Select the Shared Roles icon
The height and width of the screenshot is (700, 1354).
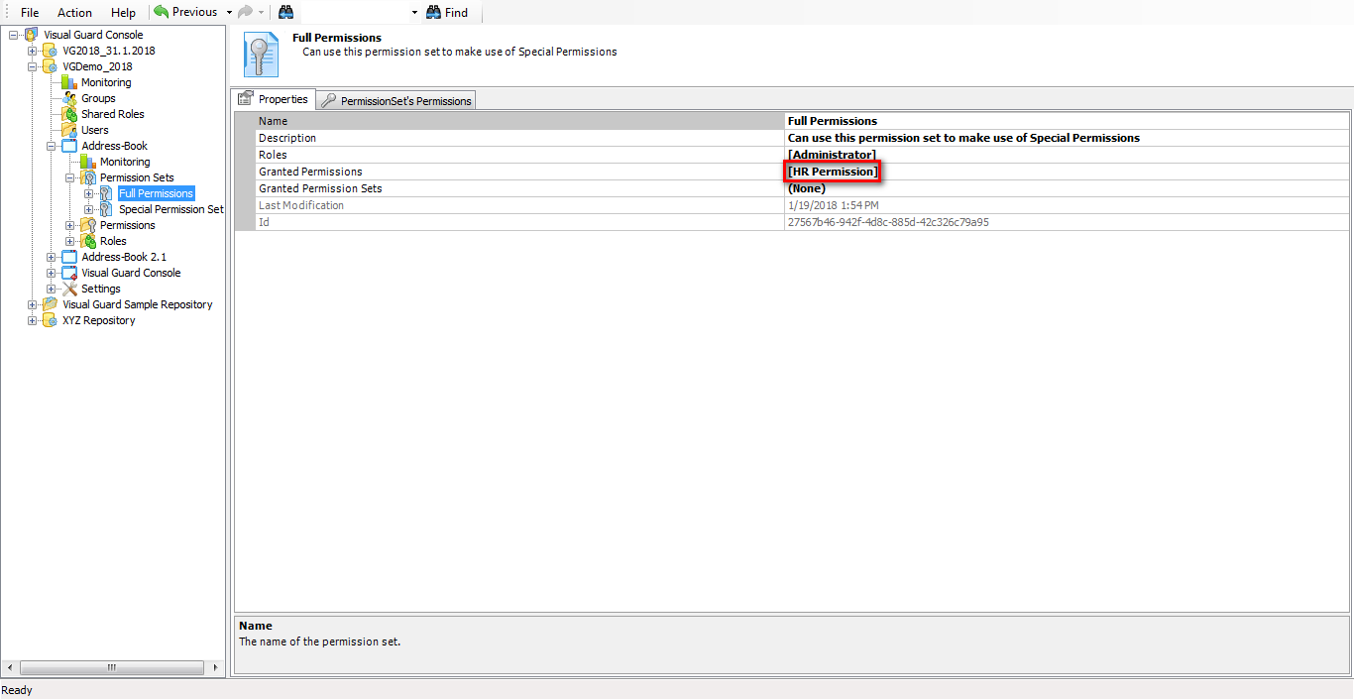tap(67, 113)
